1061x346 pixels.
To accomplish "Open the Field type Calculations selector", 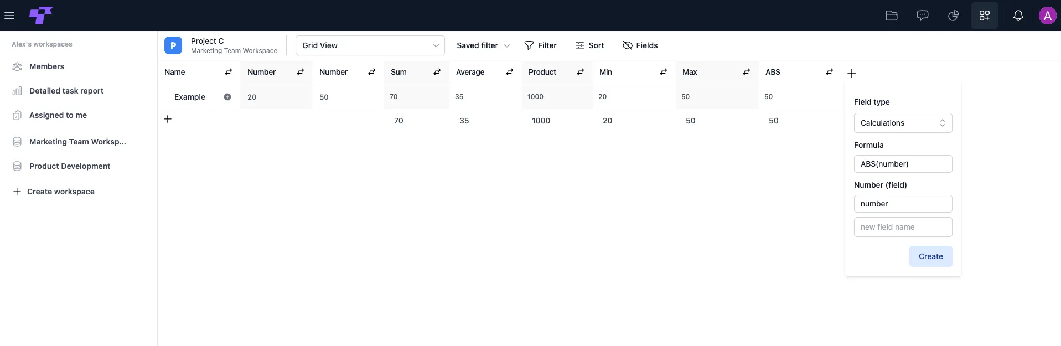I will (903, 123).
